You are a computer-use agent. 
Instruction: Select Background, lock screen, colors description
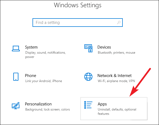[48, 109]
